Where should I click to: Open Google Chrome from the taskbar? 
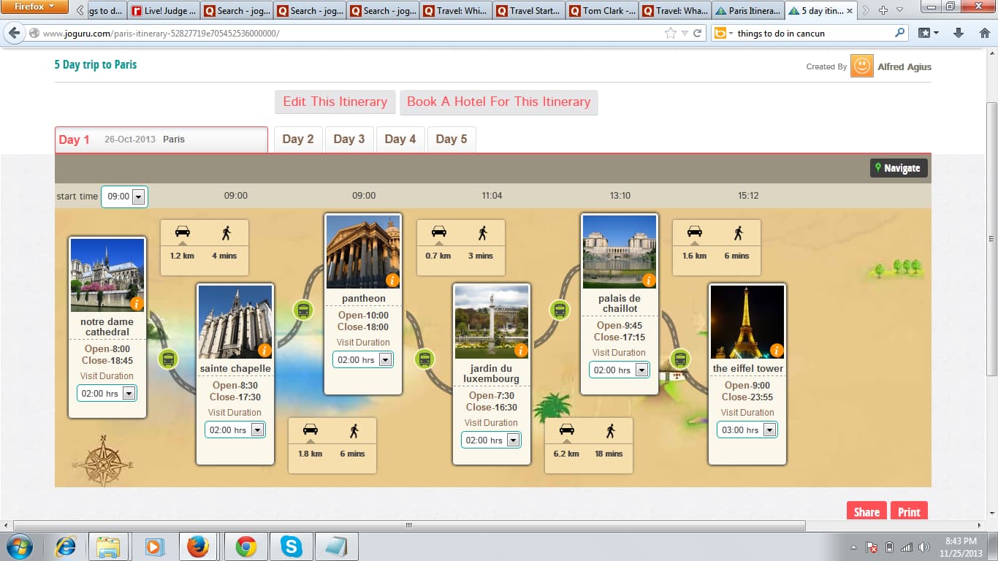point(245,546)
